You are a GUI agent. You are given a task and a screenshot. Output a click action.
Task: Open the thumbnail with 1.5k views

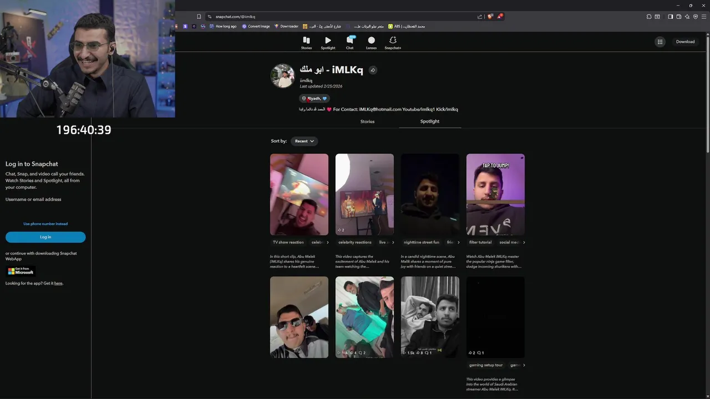(x=430, y=317)
